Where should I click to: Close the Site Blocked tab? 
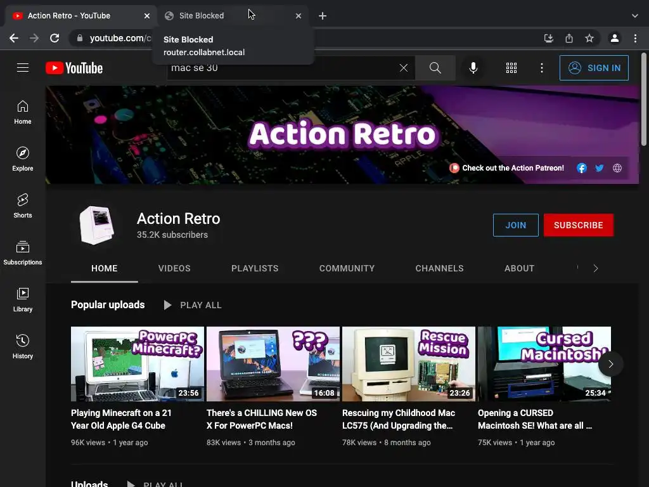pos(299,16)
